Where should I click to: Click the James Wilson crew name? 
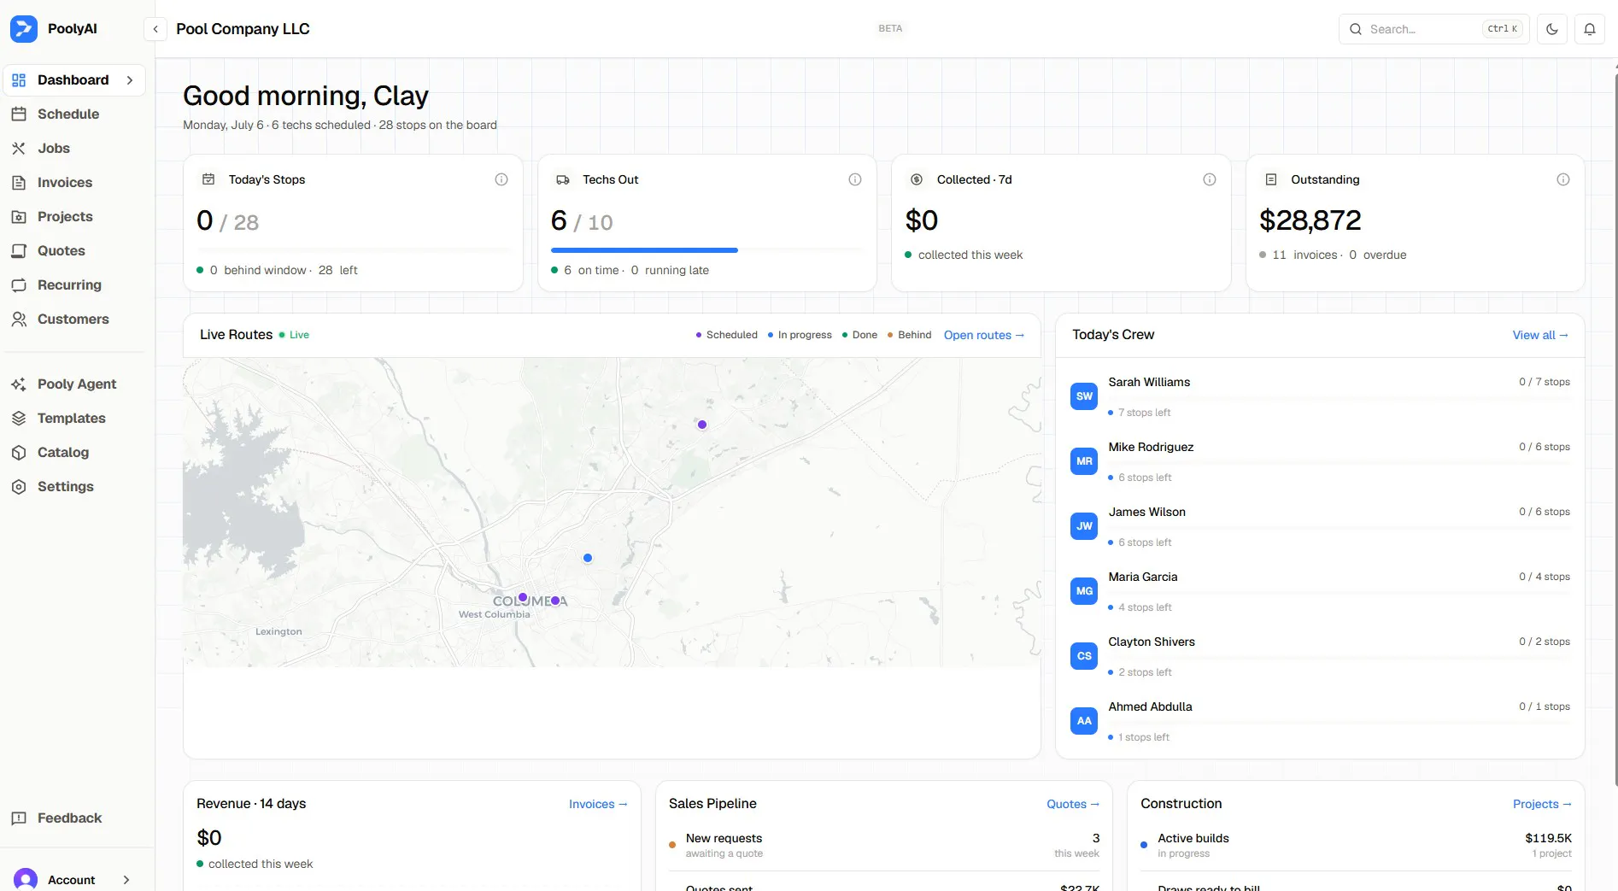pos(1147,512)
